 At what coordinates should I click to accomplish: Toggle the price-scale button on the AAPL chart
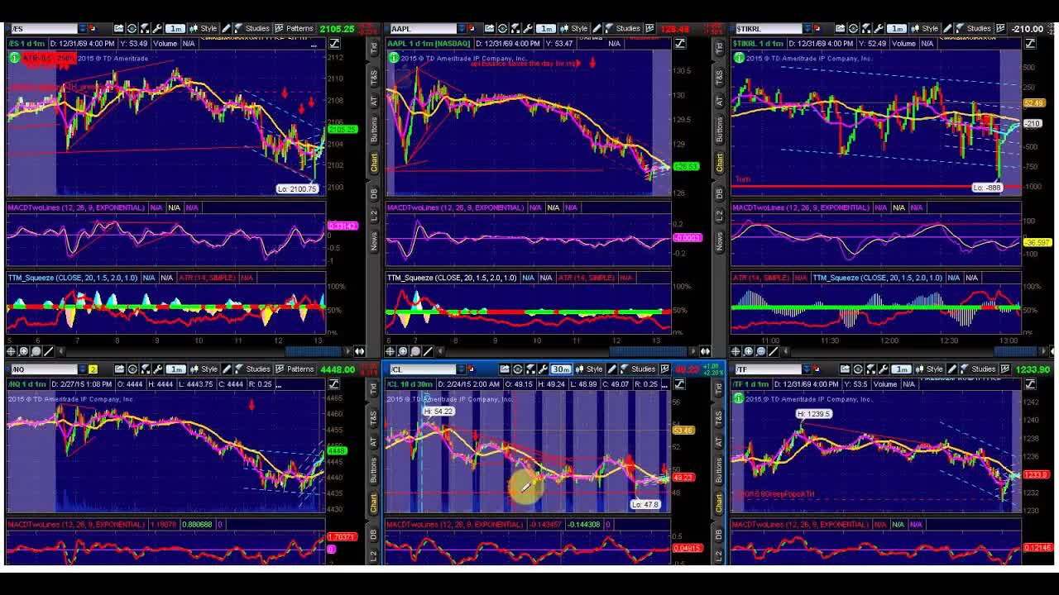pyautogui.click(x=680, y=44)
